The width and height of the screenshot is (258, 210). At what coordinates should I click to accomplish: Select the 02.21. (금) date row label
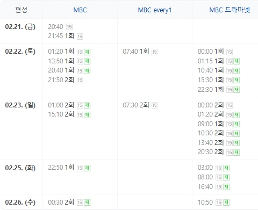point(20,27)
